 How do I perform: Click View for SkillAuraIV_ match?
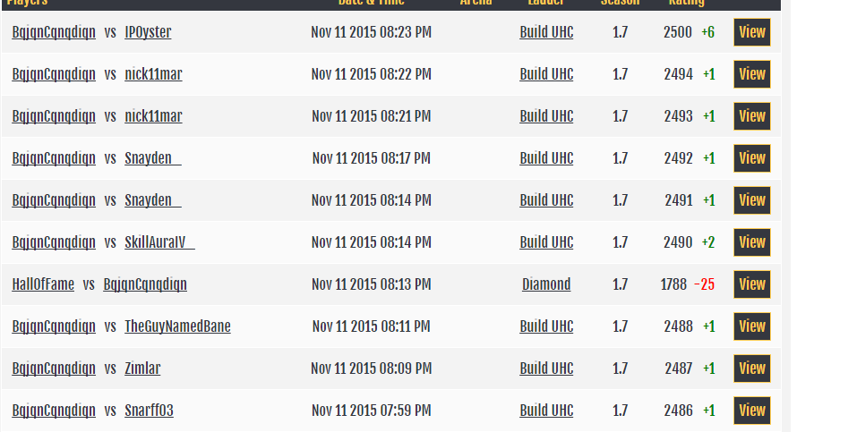coord(751,242)
